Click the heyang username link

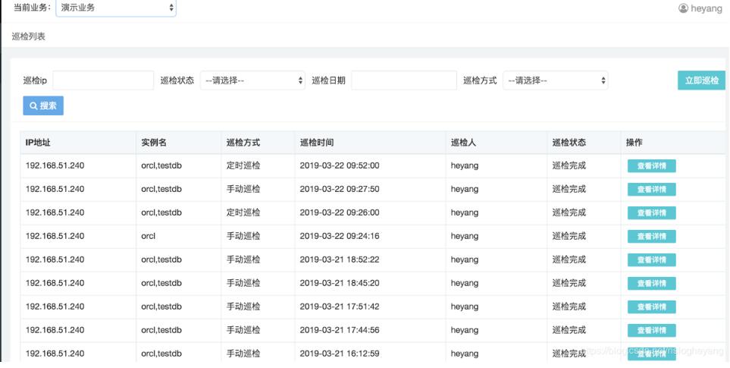707,8
